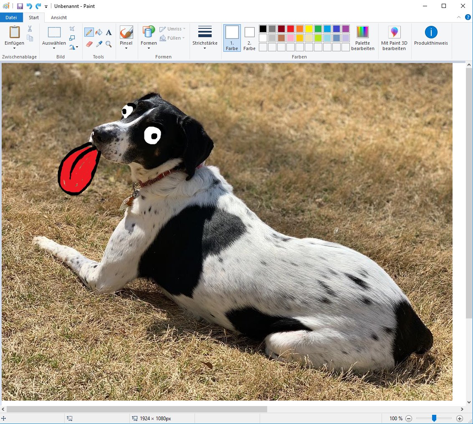This screenshot has height=424, width=473.
Task: Open the Datei menu
Action: [x=11, y=18]
